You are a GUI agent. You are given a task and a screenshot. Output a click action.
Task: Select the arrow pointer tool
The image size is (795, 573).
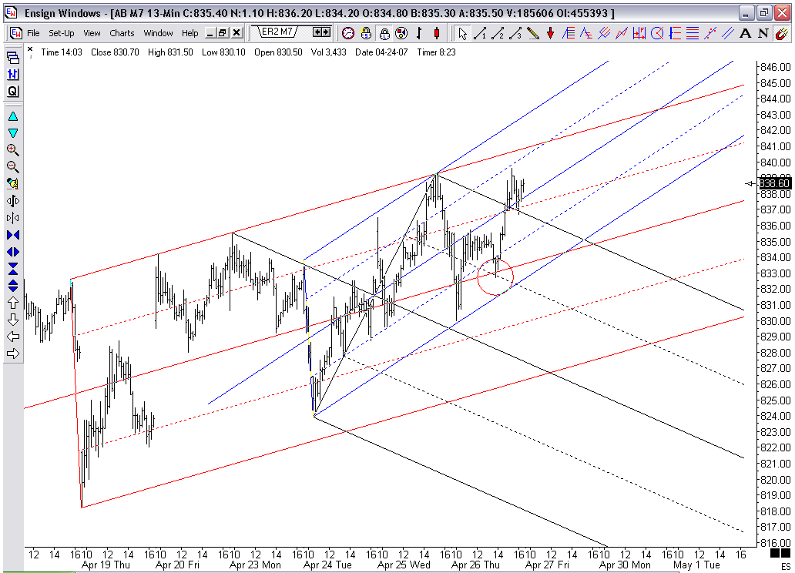[x=462, y=33]
